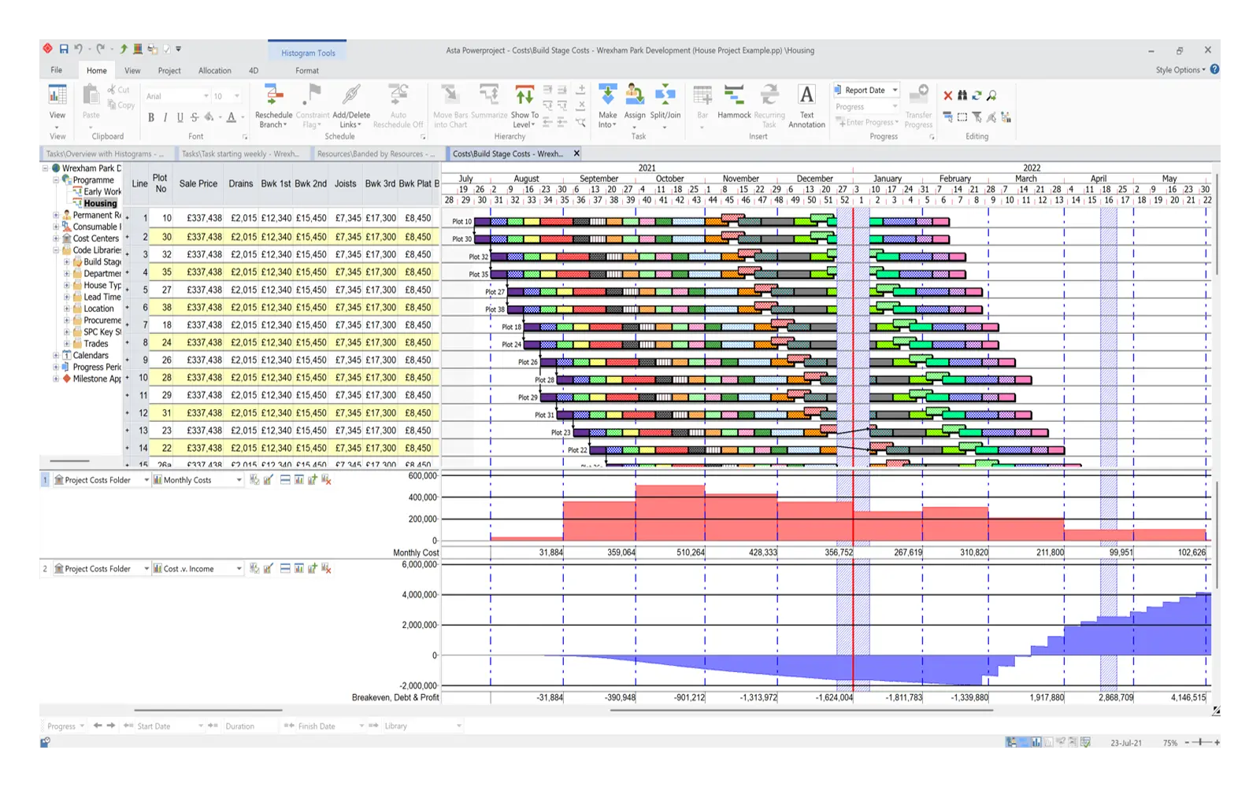Switch to the Allocation ribbon tab
This screenshot has height=787, width=1260.
tap(215, 70)
